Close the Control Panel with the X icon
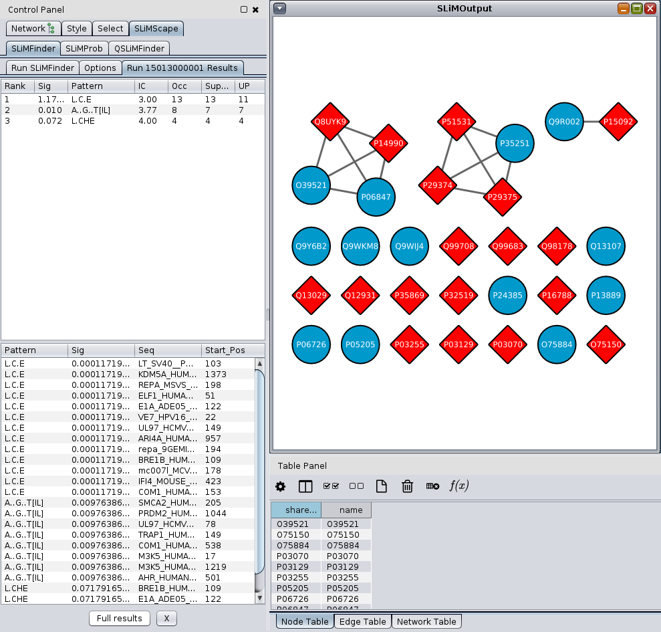 point(255,9)
